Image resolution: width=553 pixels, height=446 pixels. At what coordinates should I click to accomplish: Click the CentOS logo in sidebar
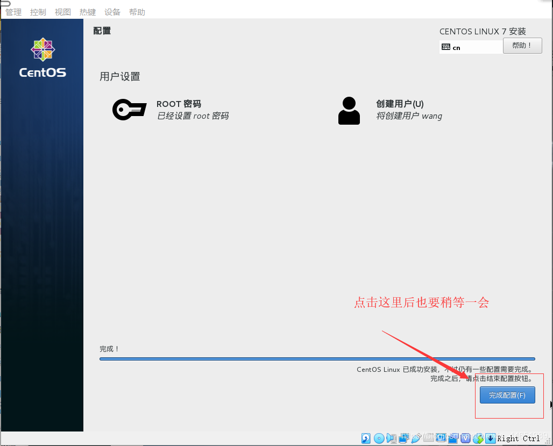[42, 58]
